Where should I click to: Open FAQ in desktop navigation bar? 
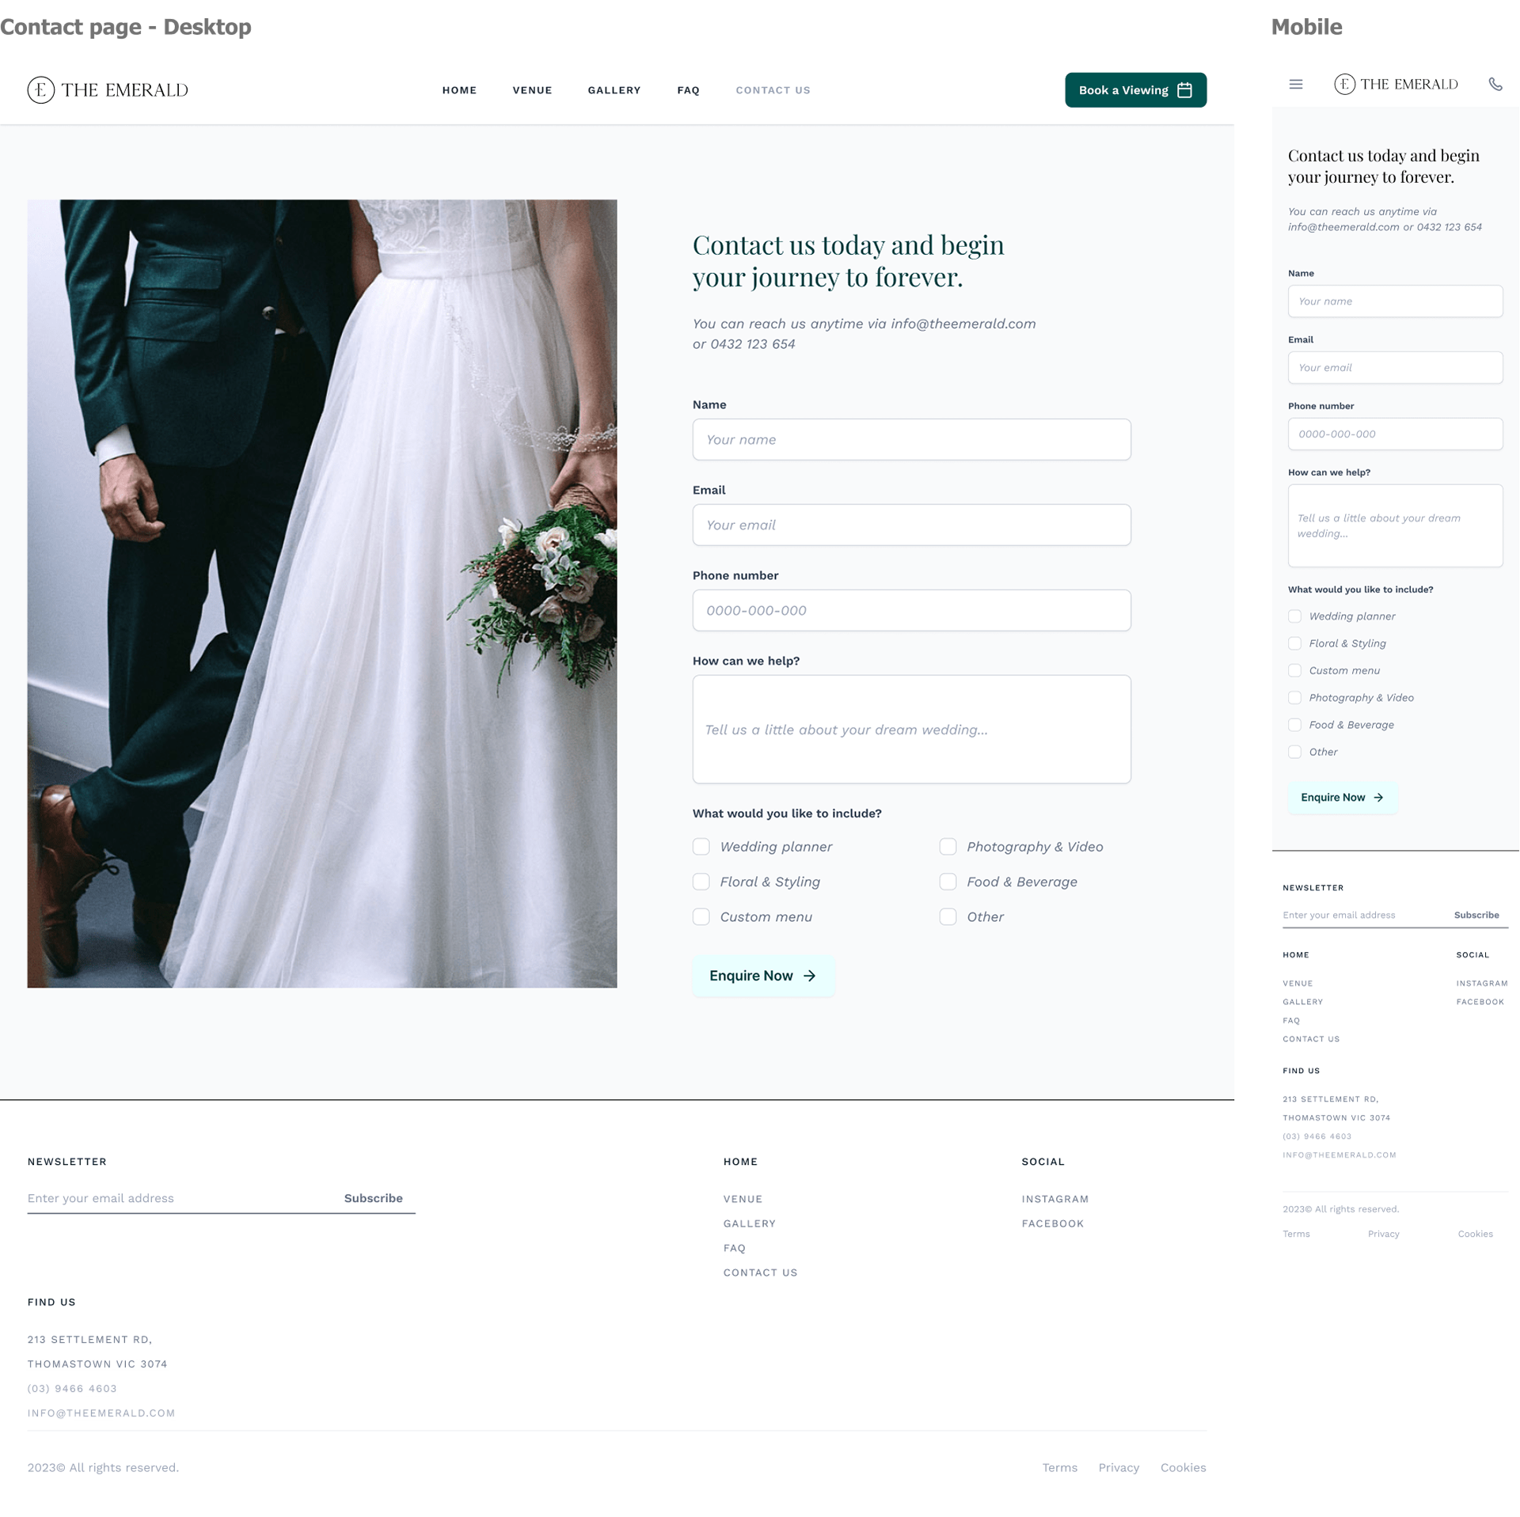tap(688, 90)
